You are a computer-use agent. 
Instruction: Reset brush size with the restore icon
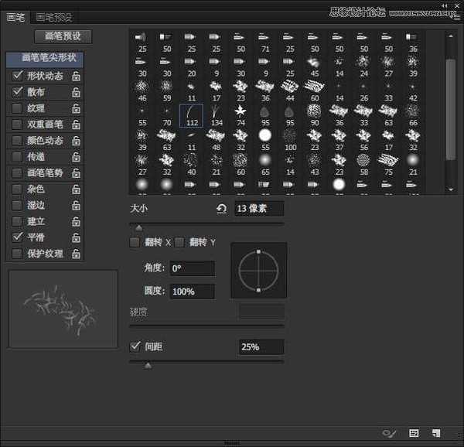[222, 209]
